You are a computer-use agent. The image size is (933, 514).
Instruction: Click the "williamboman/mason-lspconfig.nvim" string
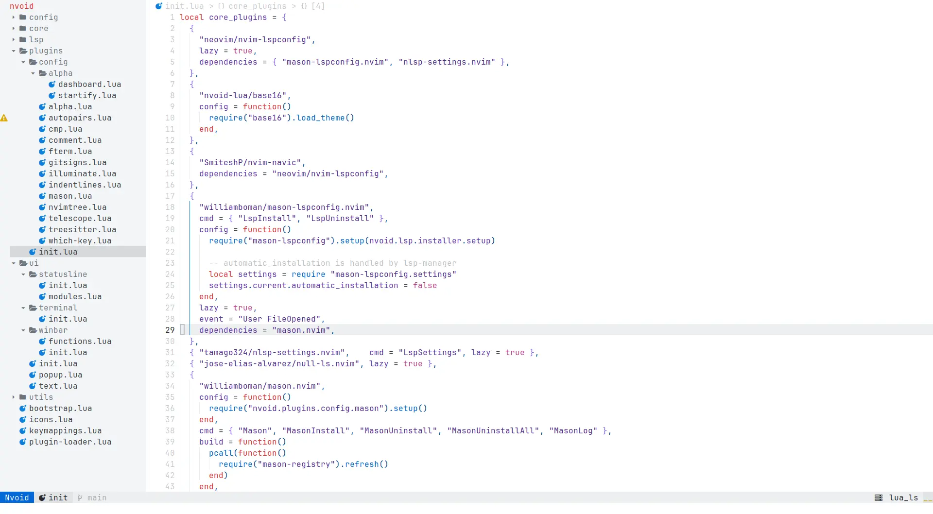284,207
